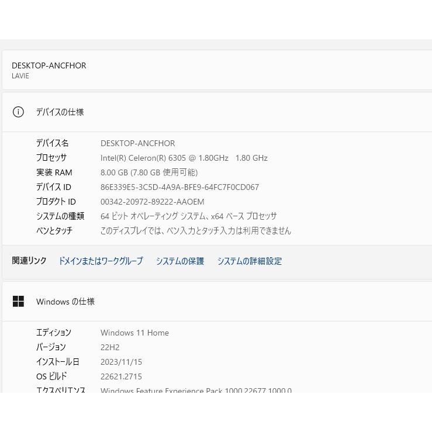The height and width of the screenshot is (432, 432).
Task: Select the 8.00 GB RAM value
Action: pos(149,172)
